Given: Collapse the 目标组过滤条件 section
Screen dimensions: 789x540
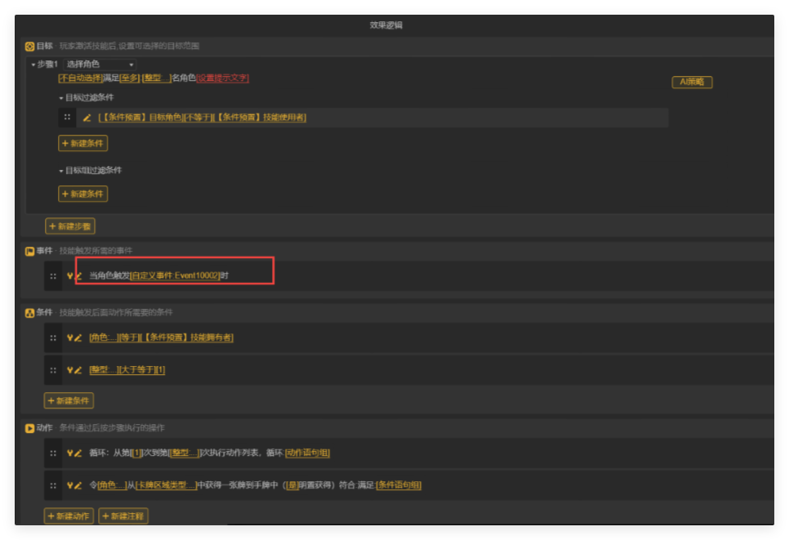Looking at the screenshot, I should click(x=61, y=171).
